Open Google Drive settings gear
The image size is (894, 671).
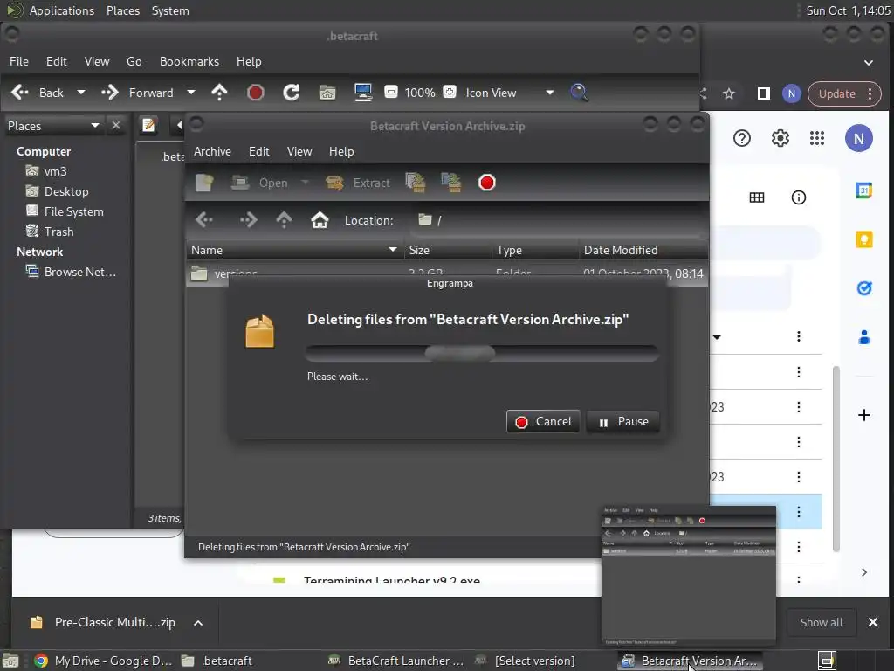pyautogui.click(x=780, y=138)
